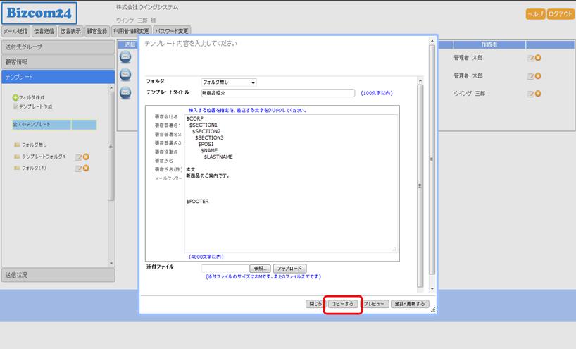This screenshot has height=349, width=576.
Task: Expand the 顧客情報 accordion section
Action: tap(57, 61)
